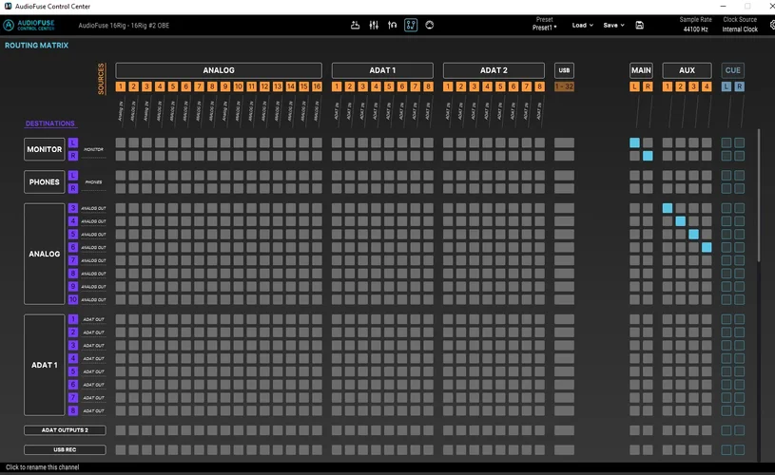The height and width of the screenshot is (475, 775).
Task: Select the ADAT 1 sources group header
Action: [382, 70]
